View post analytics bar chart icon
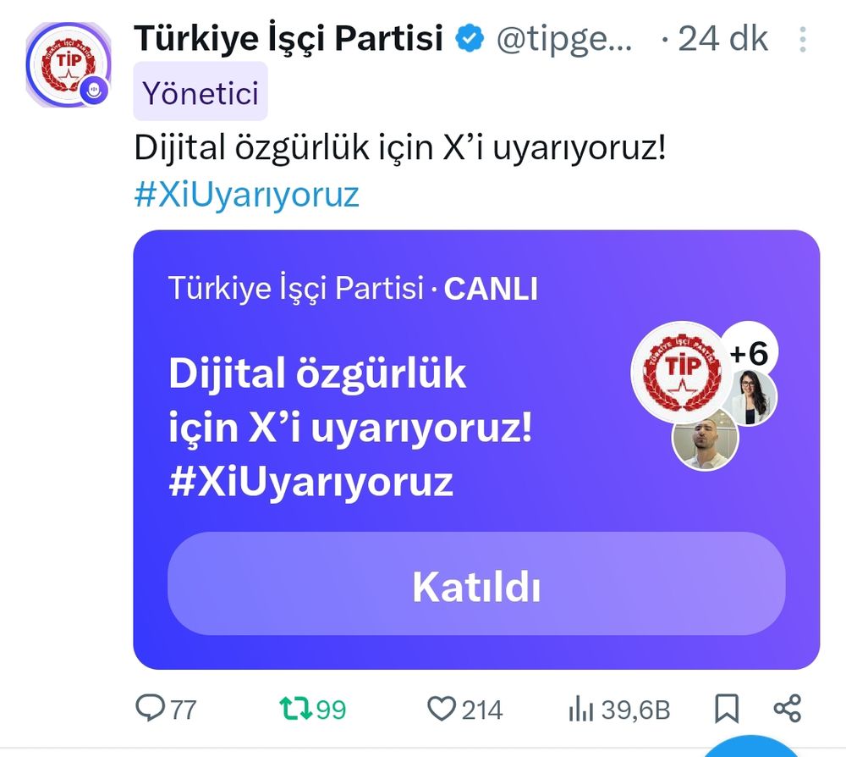 [580, 709]
